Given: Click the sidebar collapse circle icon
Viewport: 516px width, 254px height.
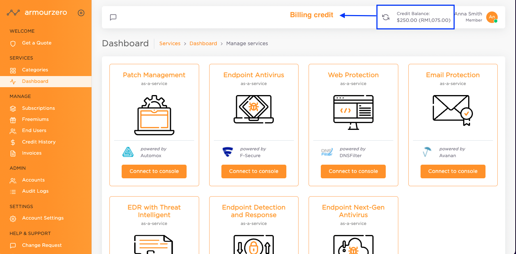Looking at the screenshot, I should (x=81, y=13).
